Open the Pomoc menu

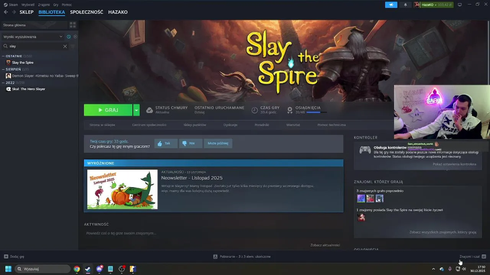click(x=67, y=5)
